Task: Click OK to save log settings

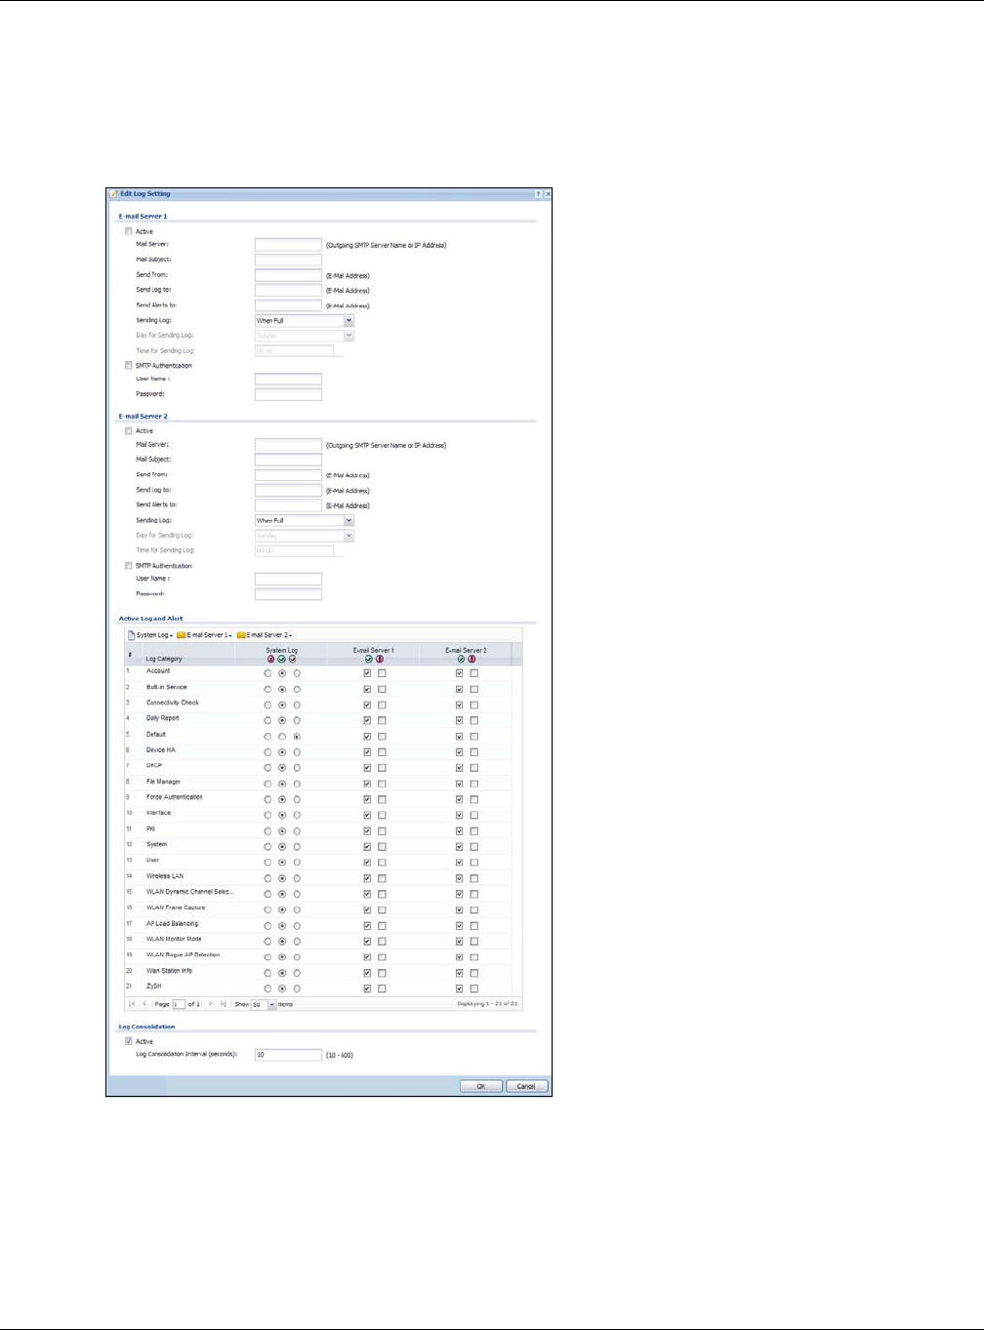Action: tap(481, 1086)
